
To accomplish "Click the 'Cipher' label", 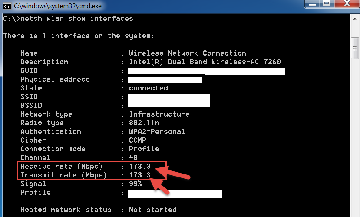I will pyautogui.click(x=33, y=140).
